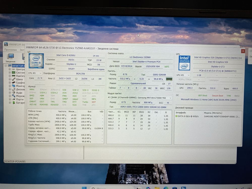Open the Програма menu
The width and height of the screenshot is (252, 189).
pyautogui.click(x=10, y=50)
